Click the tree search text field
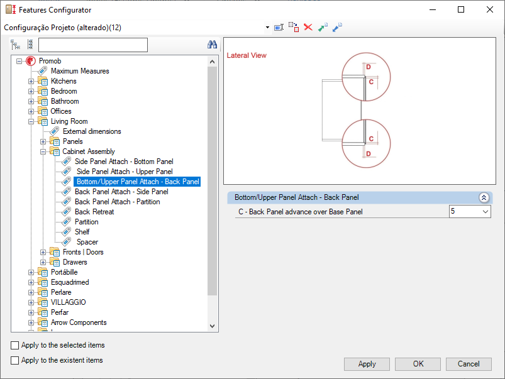 tap(92, 45)
